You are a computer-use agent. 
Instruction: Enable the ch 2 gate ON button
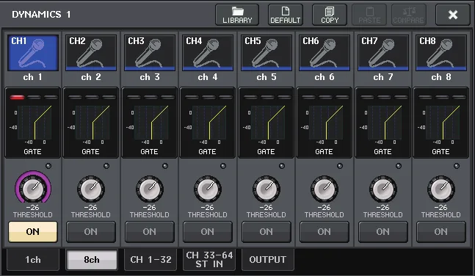click(91, 232)
